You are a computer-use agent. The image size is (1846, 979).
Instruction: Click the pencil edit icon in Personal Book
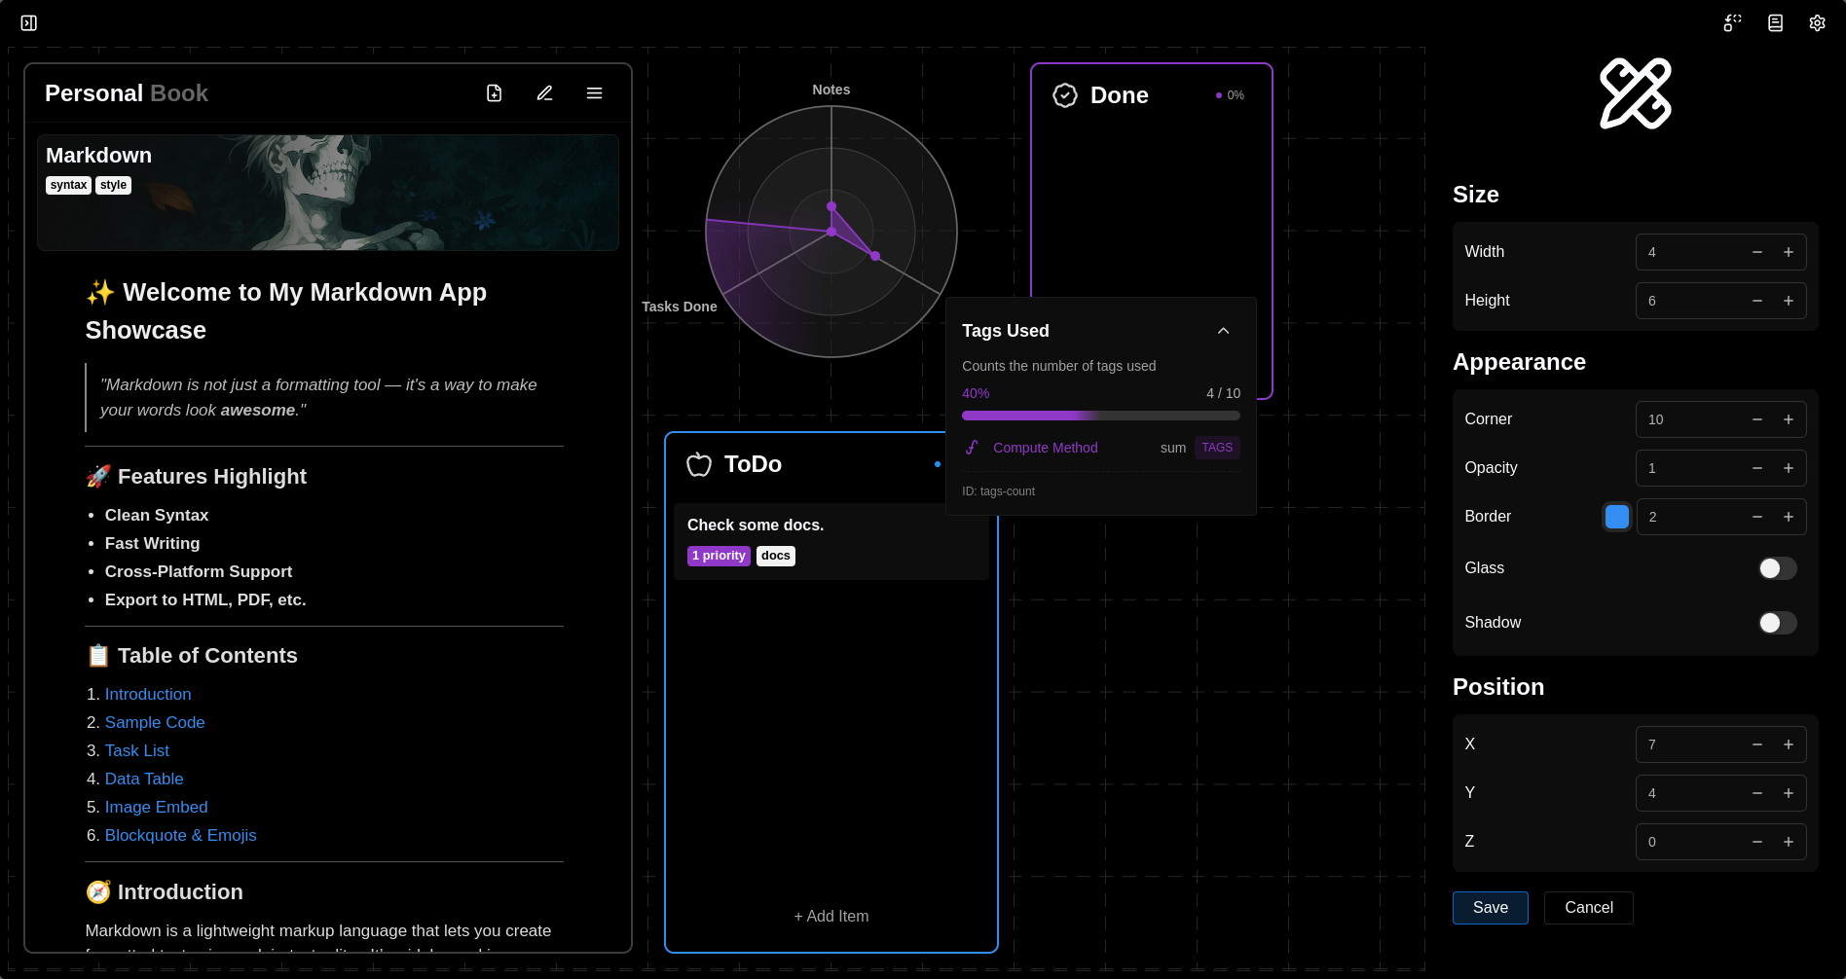[x=544, y=93]
